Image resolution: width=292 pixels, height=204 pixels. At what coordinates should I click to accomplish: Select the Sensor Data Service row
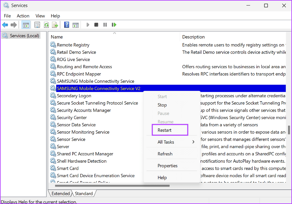tap(76, 125)
